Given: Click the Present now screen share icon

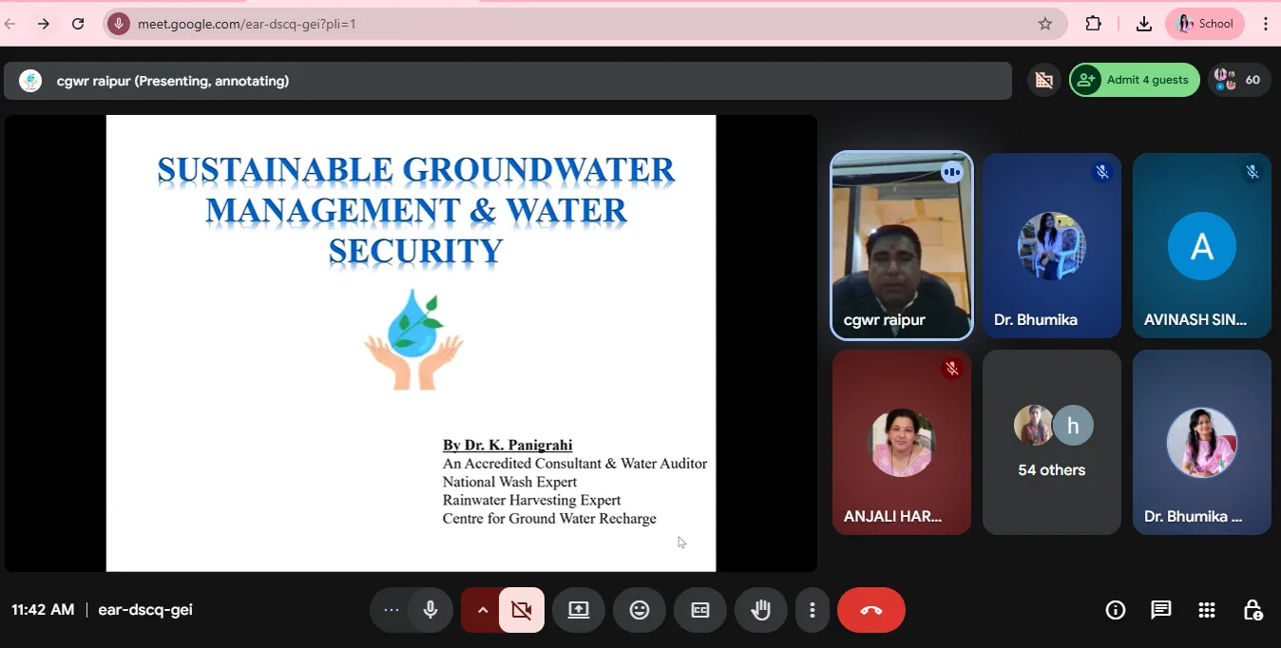Looking at the screenshot, I should [x=579, y=610].
